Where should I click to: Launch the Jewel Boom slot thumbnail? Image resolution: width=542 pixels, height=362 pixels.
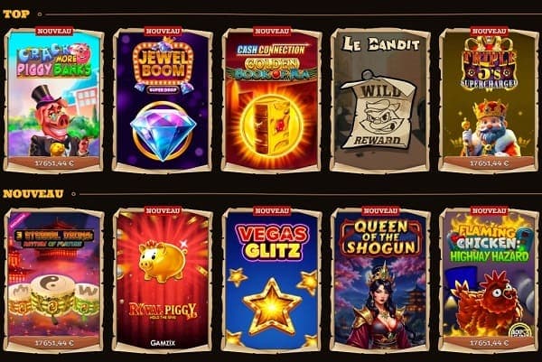(163, 100)
